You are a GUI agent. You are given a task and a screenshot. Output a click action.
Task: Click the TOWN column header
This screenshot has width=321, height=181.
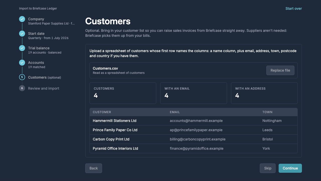coord(267,112)
